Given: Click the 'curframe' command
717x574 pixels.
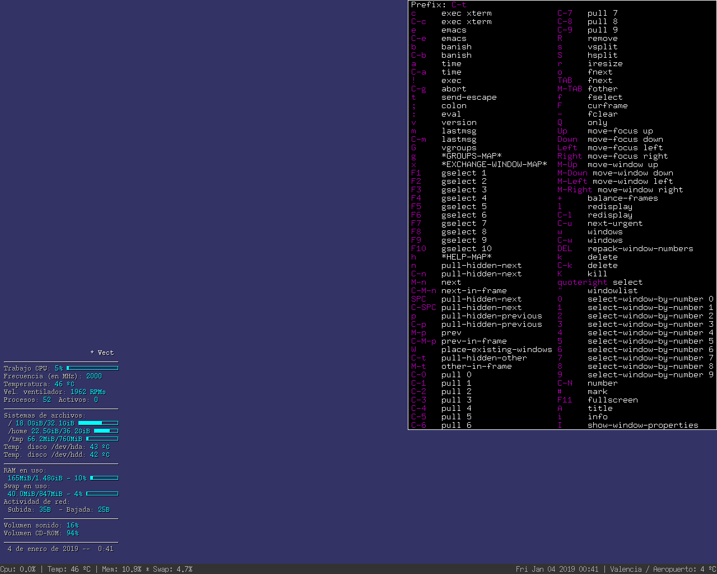Looking at the screenshot, I should (x=608, y=105).
